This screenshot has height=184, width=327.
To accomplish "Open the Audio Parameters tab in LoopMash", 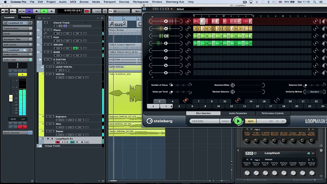I will tap(238, 113).
